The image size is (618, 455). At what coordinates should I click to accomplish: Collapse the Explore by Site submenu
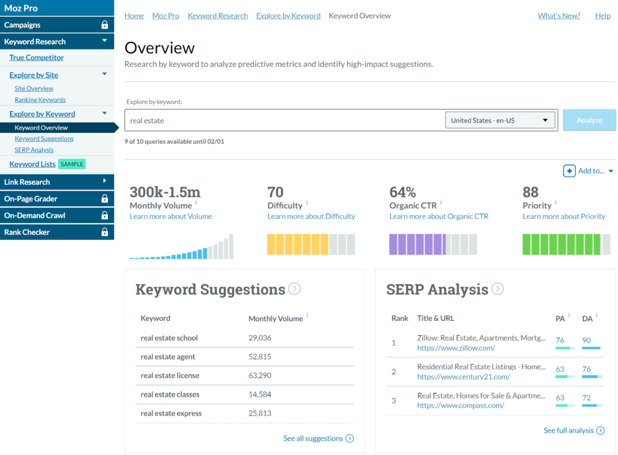coord(104,74)
